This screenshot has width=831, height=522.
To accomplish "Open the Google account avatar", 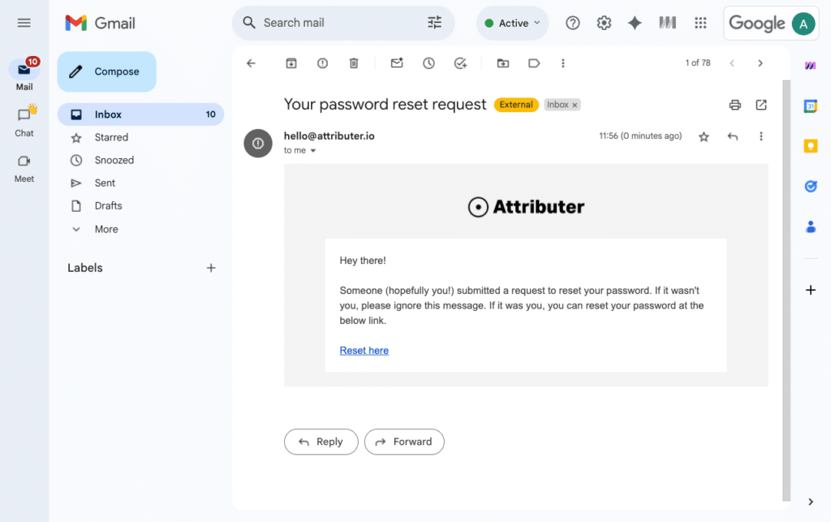I will [803, 24].
